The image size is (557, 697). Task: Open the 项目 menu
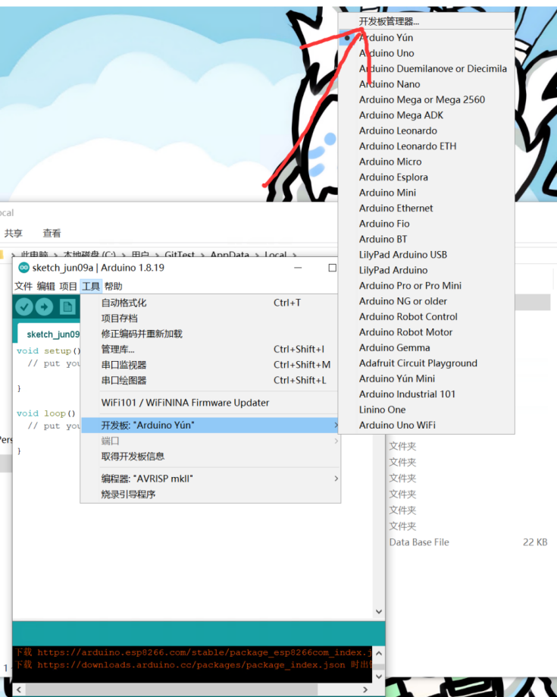click(x=68, y=286)
